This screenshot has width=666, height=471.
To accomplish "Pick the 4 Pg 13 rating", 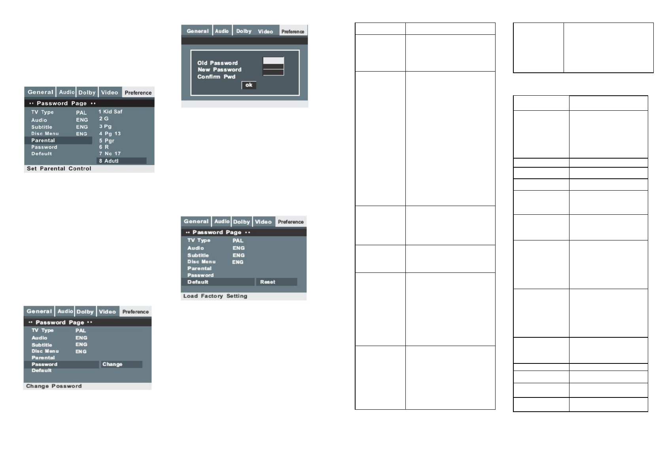I will [x=110, y=134].
